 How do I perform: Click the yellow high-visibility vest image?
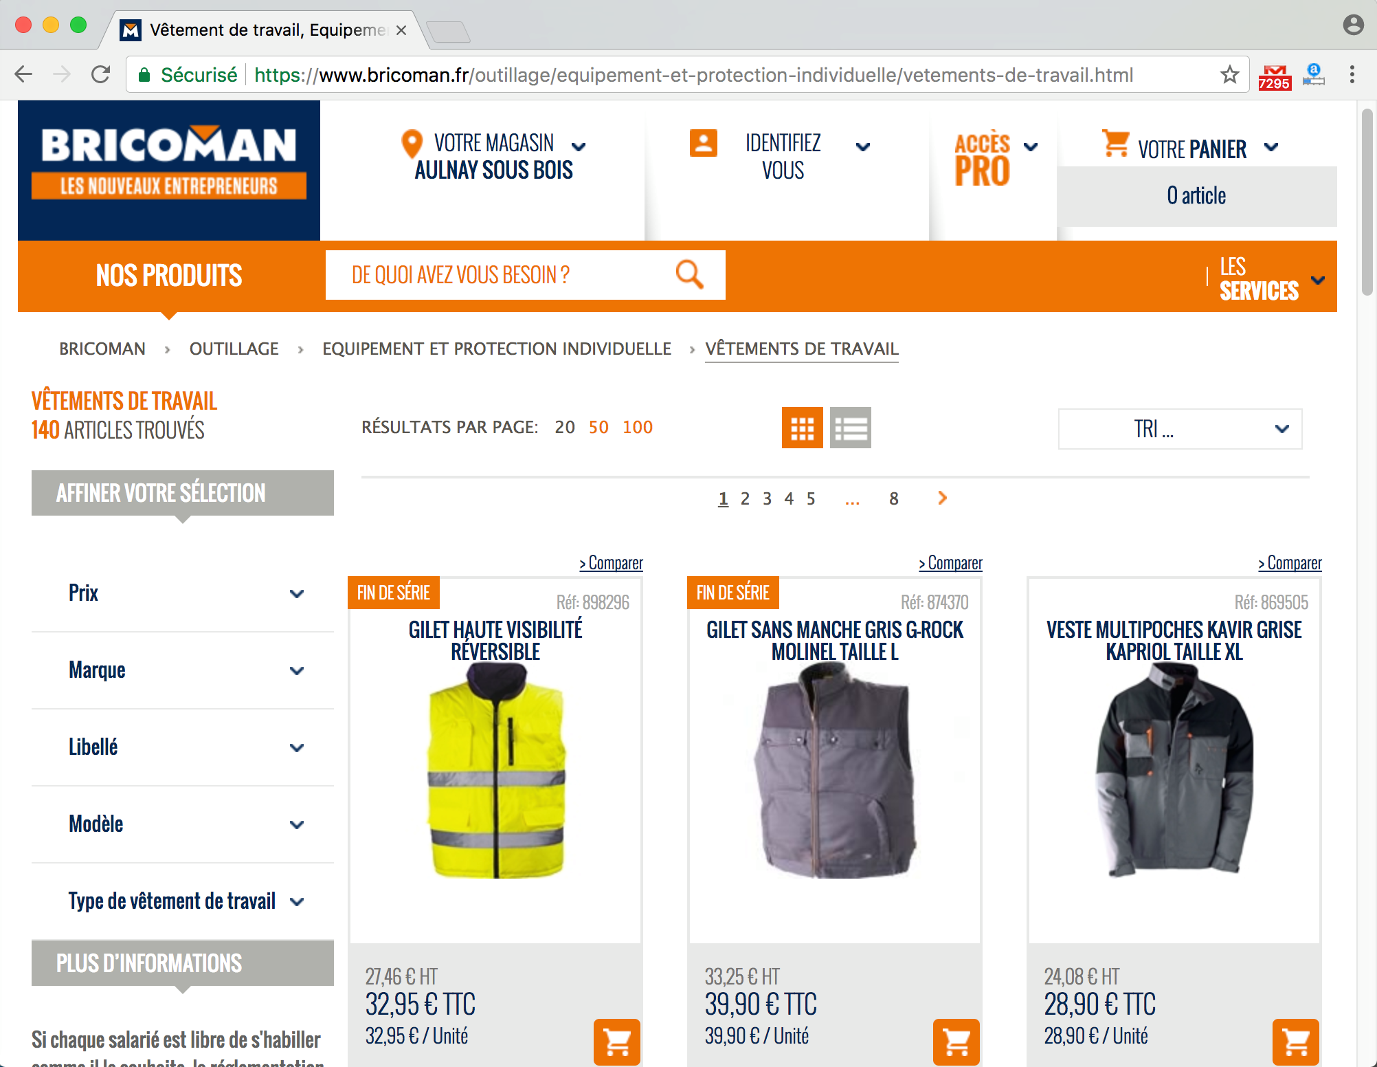point(496,771)
